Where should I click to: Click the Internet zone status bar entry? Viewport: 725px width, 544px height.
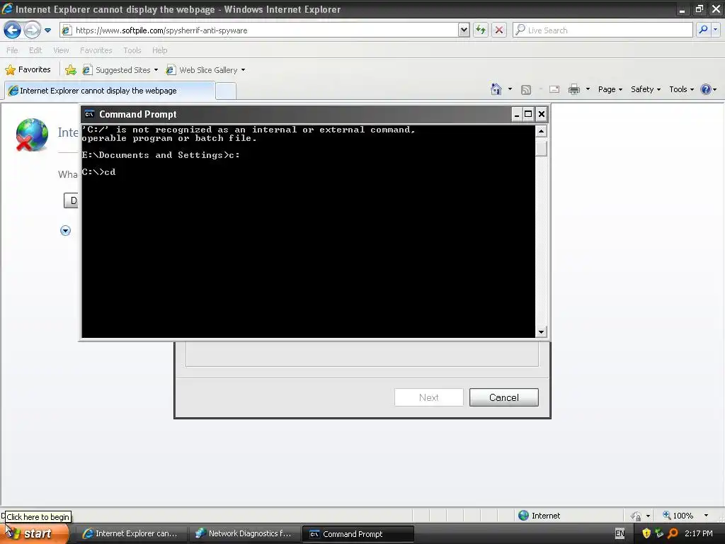[x=539, y=516]
